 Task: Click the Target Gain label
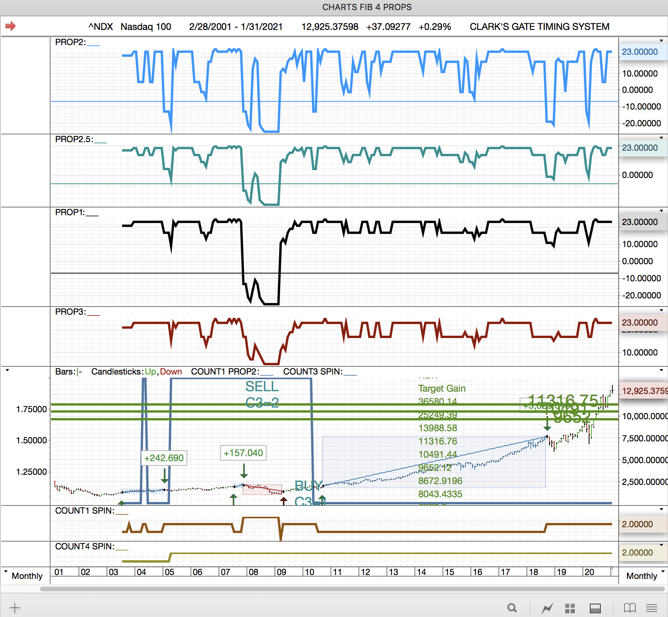[x=442, y=389]
